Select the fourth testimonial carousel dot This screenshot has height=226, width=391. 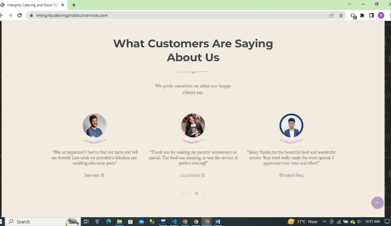coord(203,193)
